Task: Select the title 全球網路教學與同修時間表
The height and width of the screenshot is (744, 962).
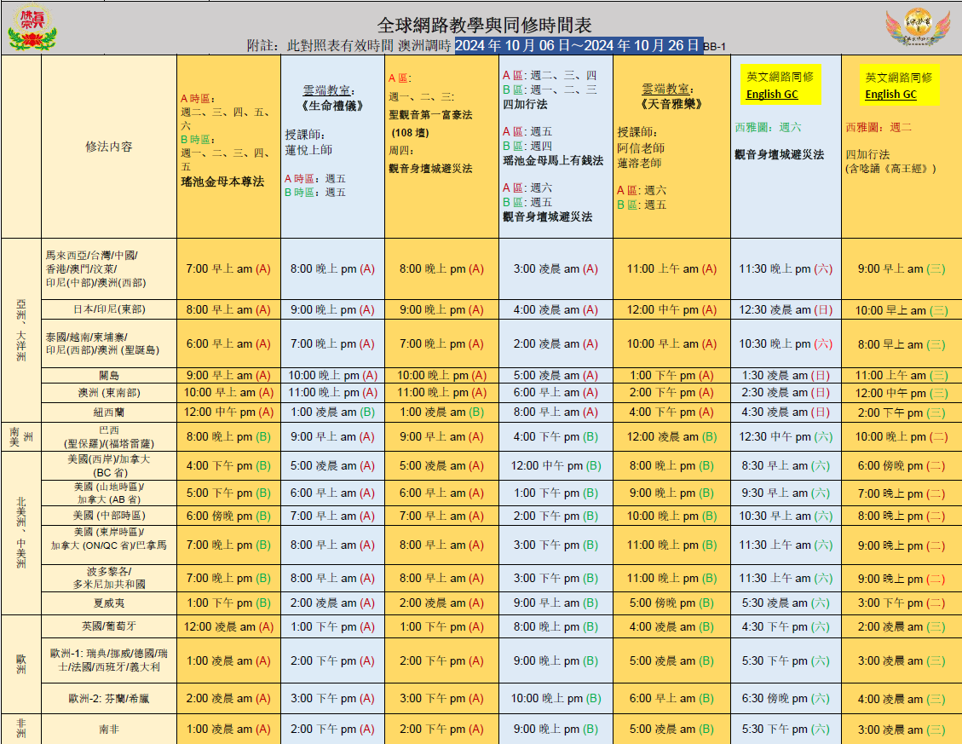Action: [x=484, y=25]
